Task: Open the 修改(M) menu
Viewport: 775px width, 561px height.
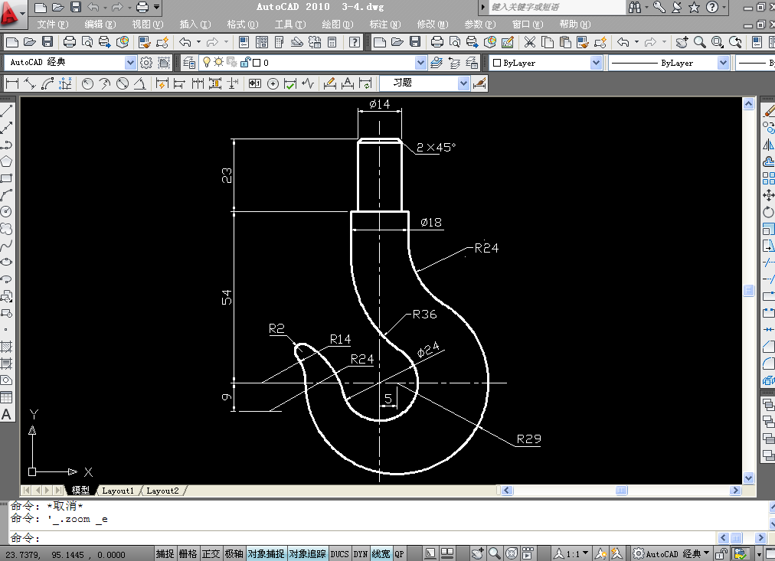Action: pos(433,24)
